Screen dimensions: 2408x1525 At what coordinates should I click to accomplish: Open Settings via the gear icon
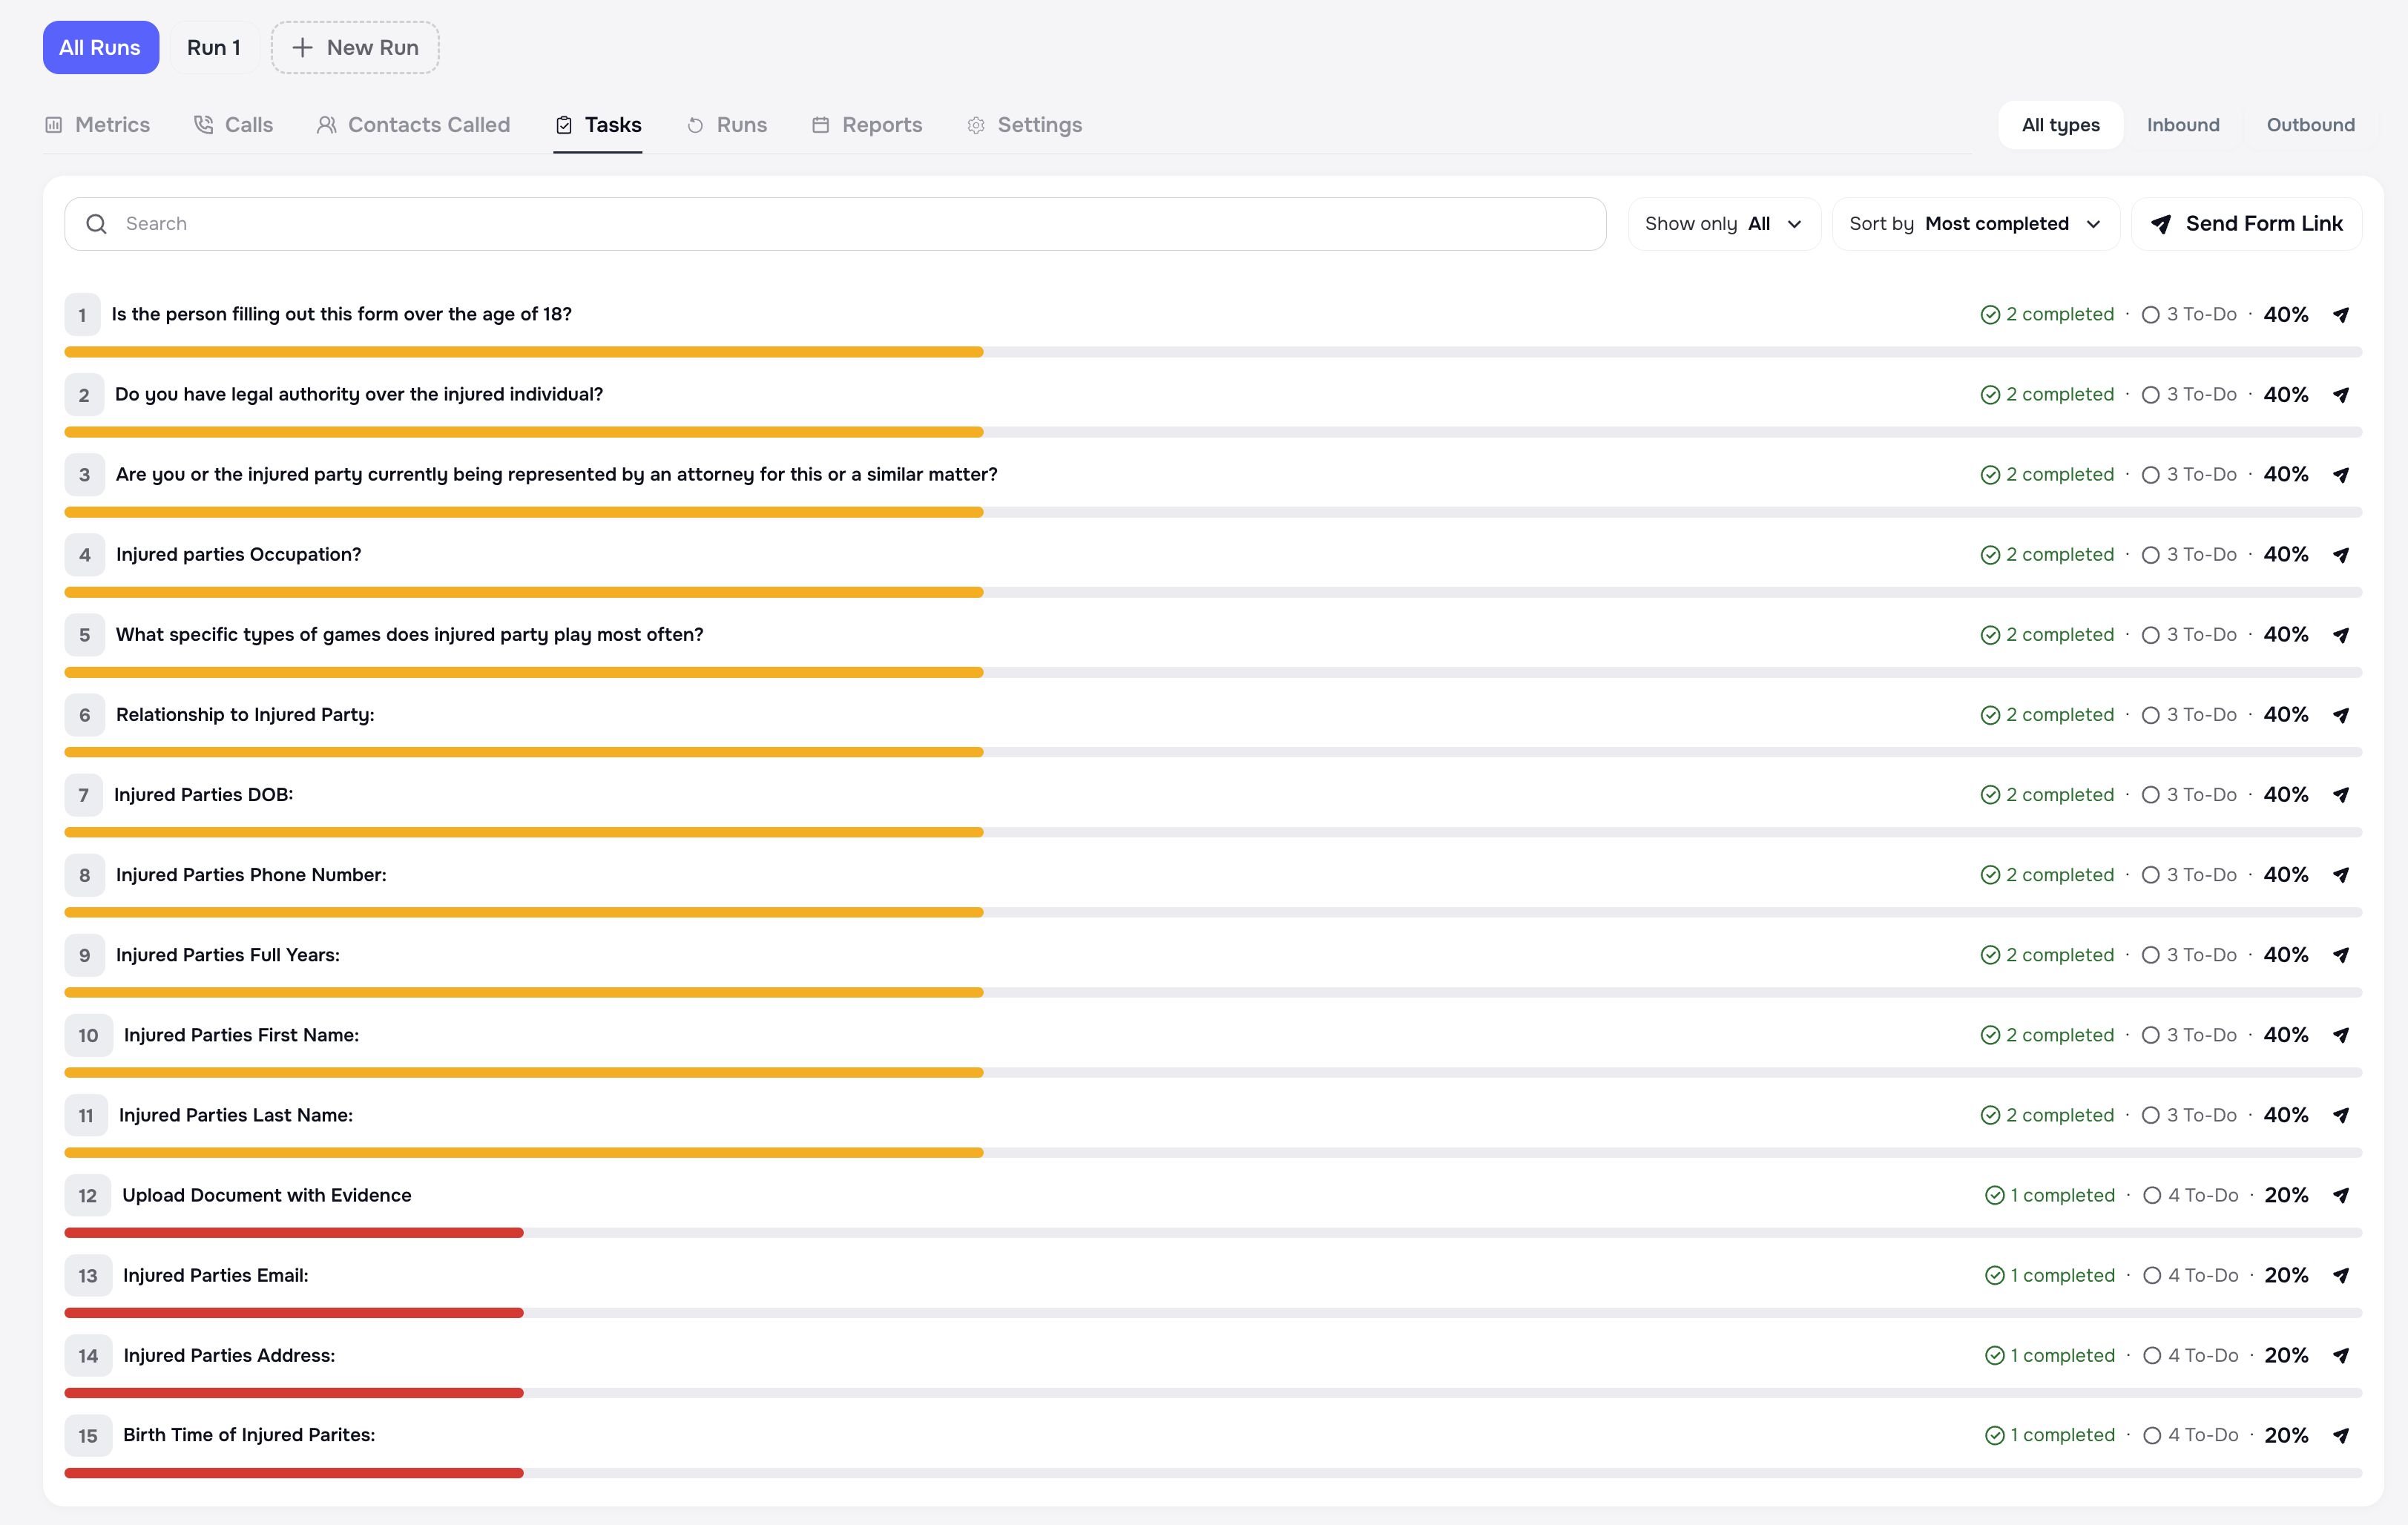975,124
